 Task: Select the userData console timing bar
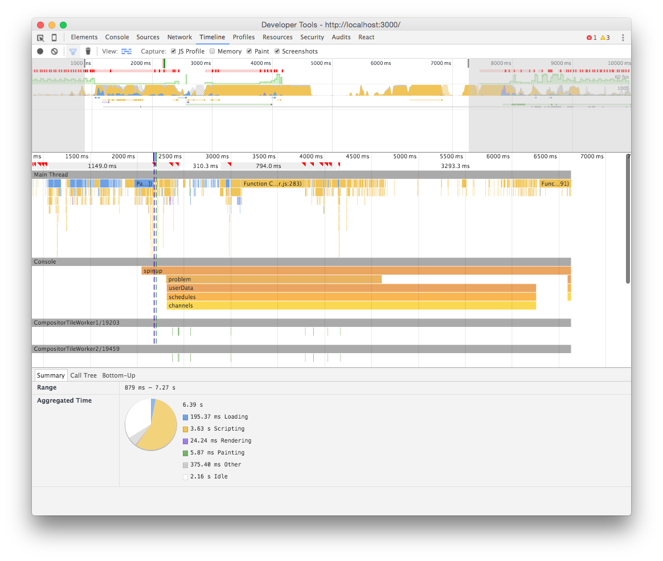point(351,288)
